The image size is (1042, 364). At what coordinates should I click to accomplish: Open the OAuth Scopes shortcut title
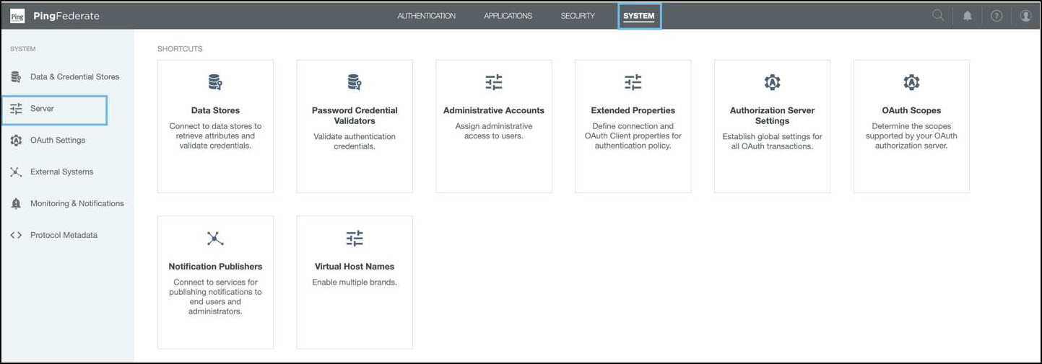pos(911,111)
